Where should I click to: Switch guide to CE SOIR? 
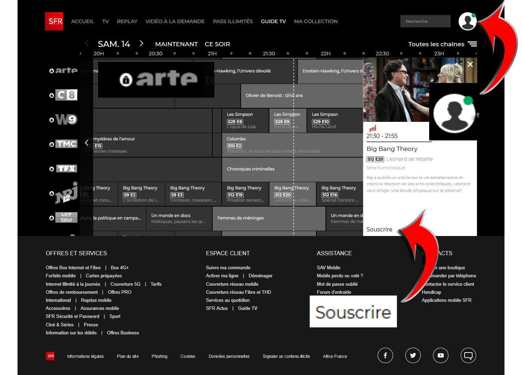click(x=217, y=44)
